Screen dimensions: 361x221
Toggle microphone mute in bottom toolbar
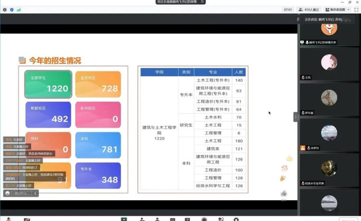point(8,219)
